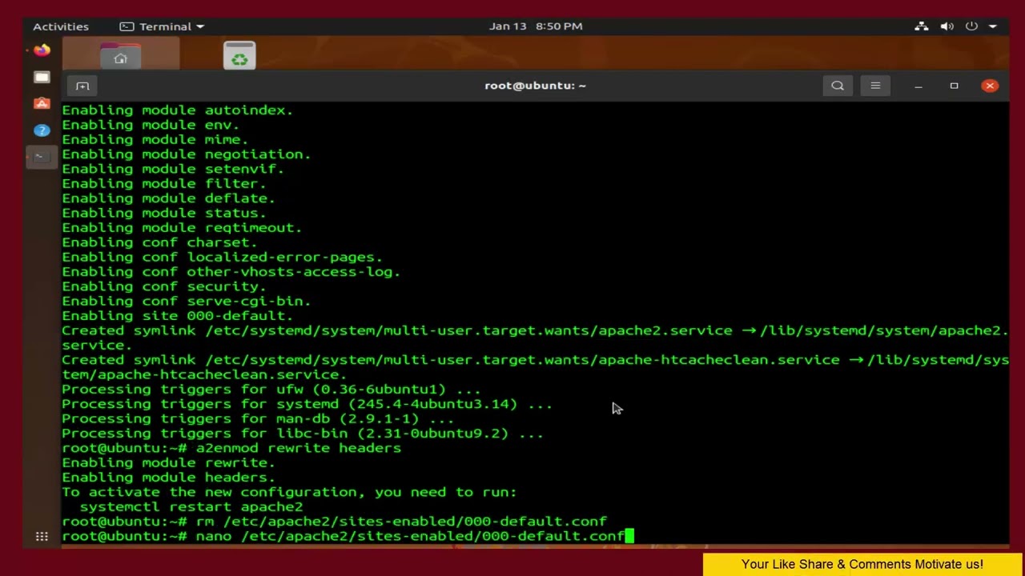Open the terminal hamburger menu
This screenshot has width=1025, height=576.
pyautogui.click(x=875, y=86)
